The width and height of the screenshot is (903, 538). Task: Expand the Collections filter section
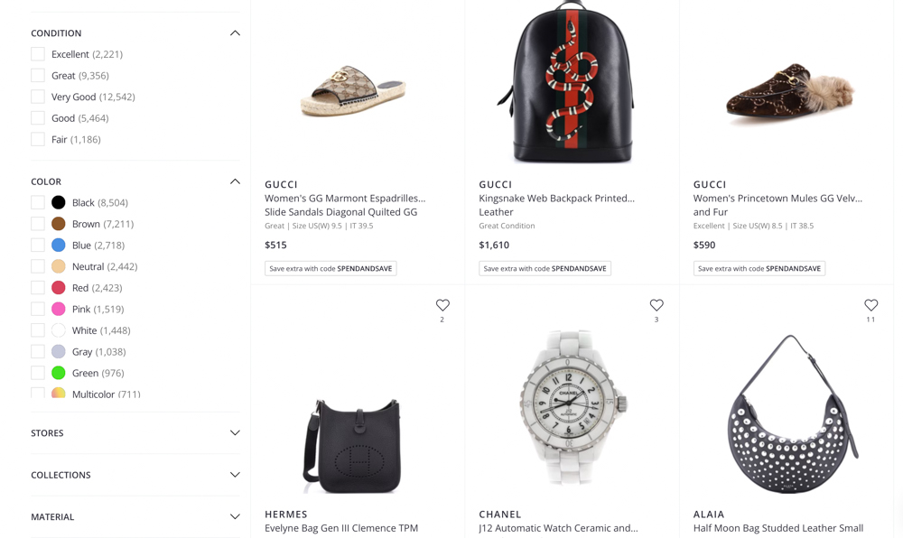click(x=235, y=475)
